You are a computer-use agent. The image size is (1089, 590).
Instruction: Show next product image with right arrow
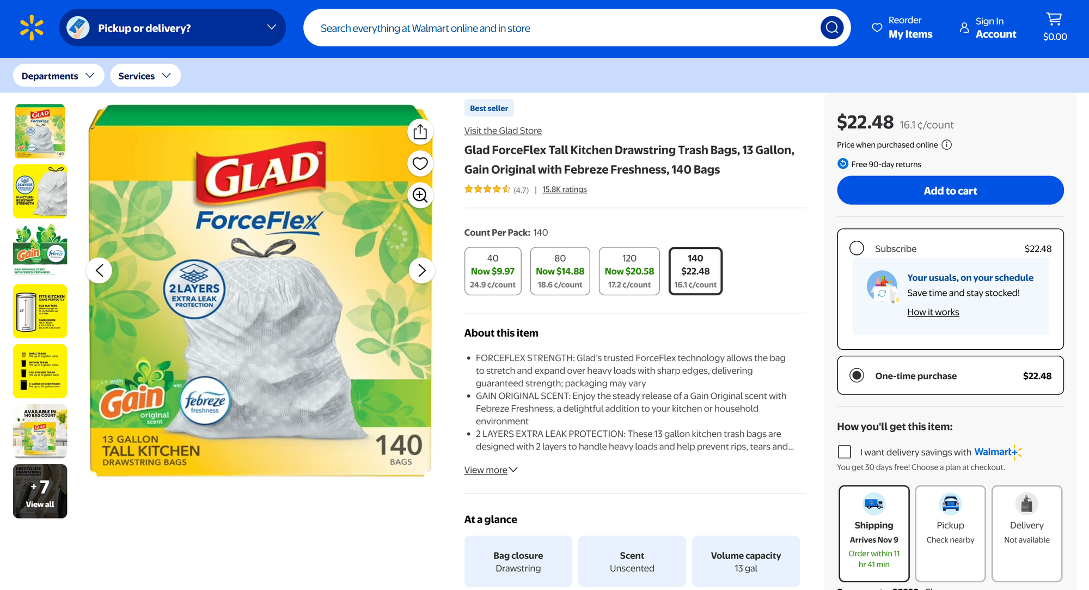click(421, 270)
